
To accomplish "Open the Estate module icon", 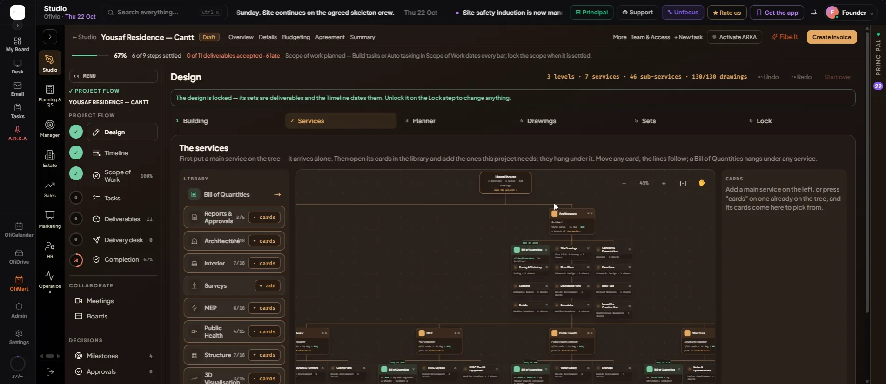I will tap(50, 159).
